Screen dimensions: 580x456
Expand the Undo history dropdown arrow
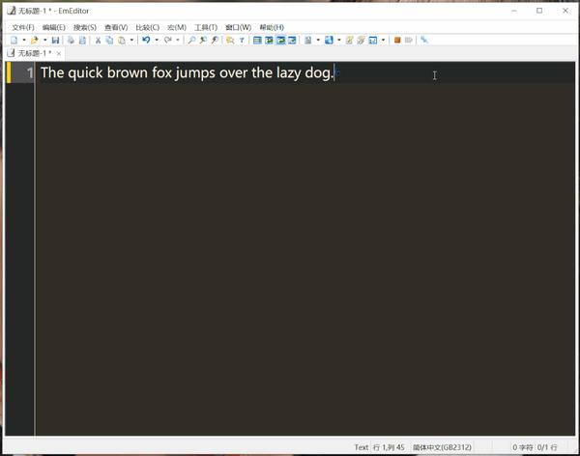[x=157, y=40]
